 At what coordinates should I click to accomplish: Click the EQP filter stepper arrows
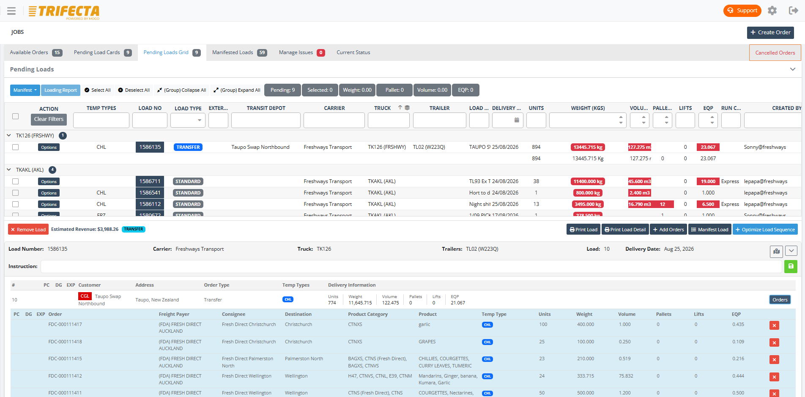(x=712, y=120)
